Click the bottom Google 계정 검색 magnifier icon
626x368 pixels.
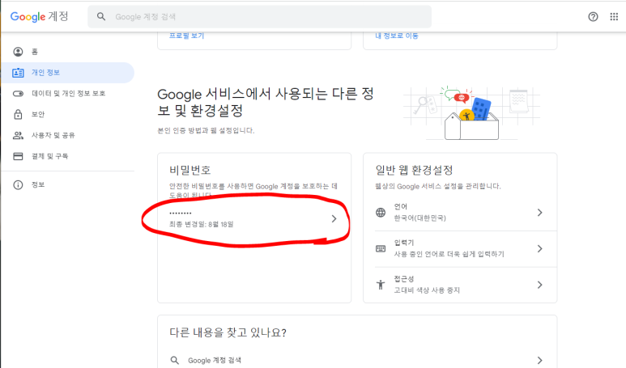tap(175, 360)
